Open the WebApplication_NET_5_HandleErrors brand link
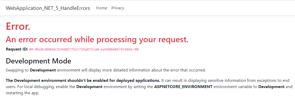 pyautogui.click(x=48, y=8)
